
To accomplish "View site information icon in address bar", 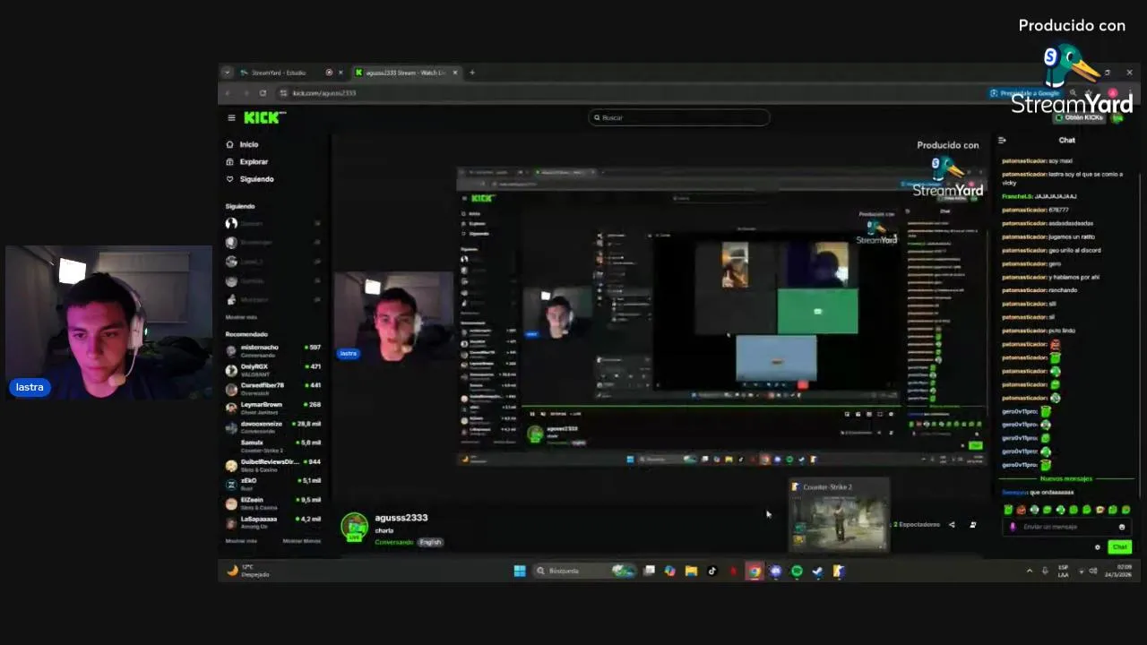I will (284, 93).
